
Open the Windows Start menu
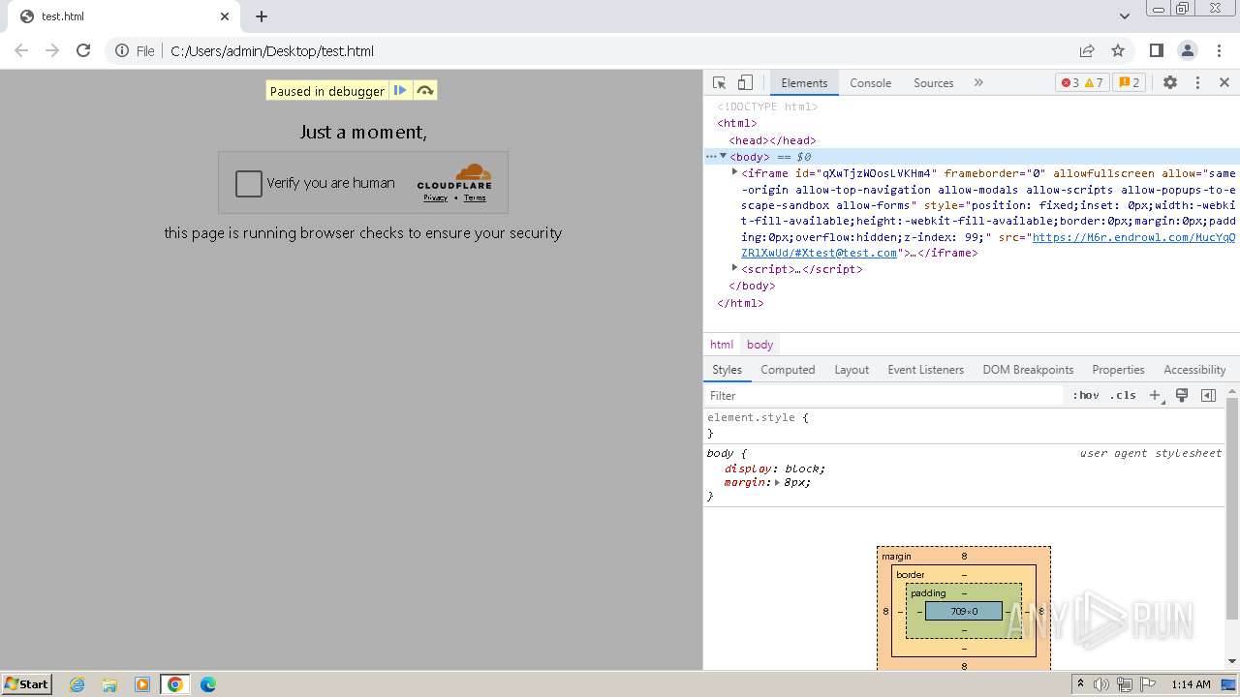(27, 683)
